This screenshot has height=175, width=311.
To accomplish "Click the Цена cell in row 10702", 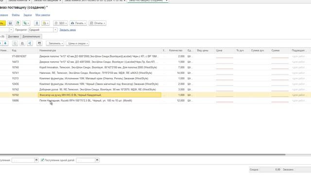I will (225, 95).
